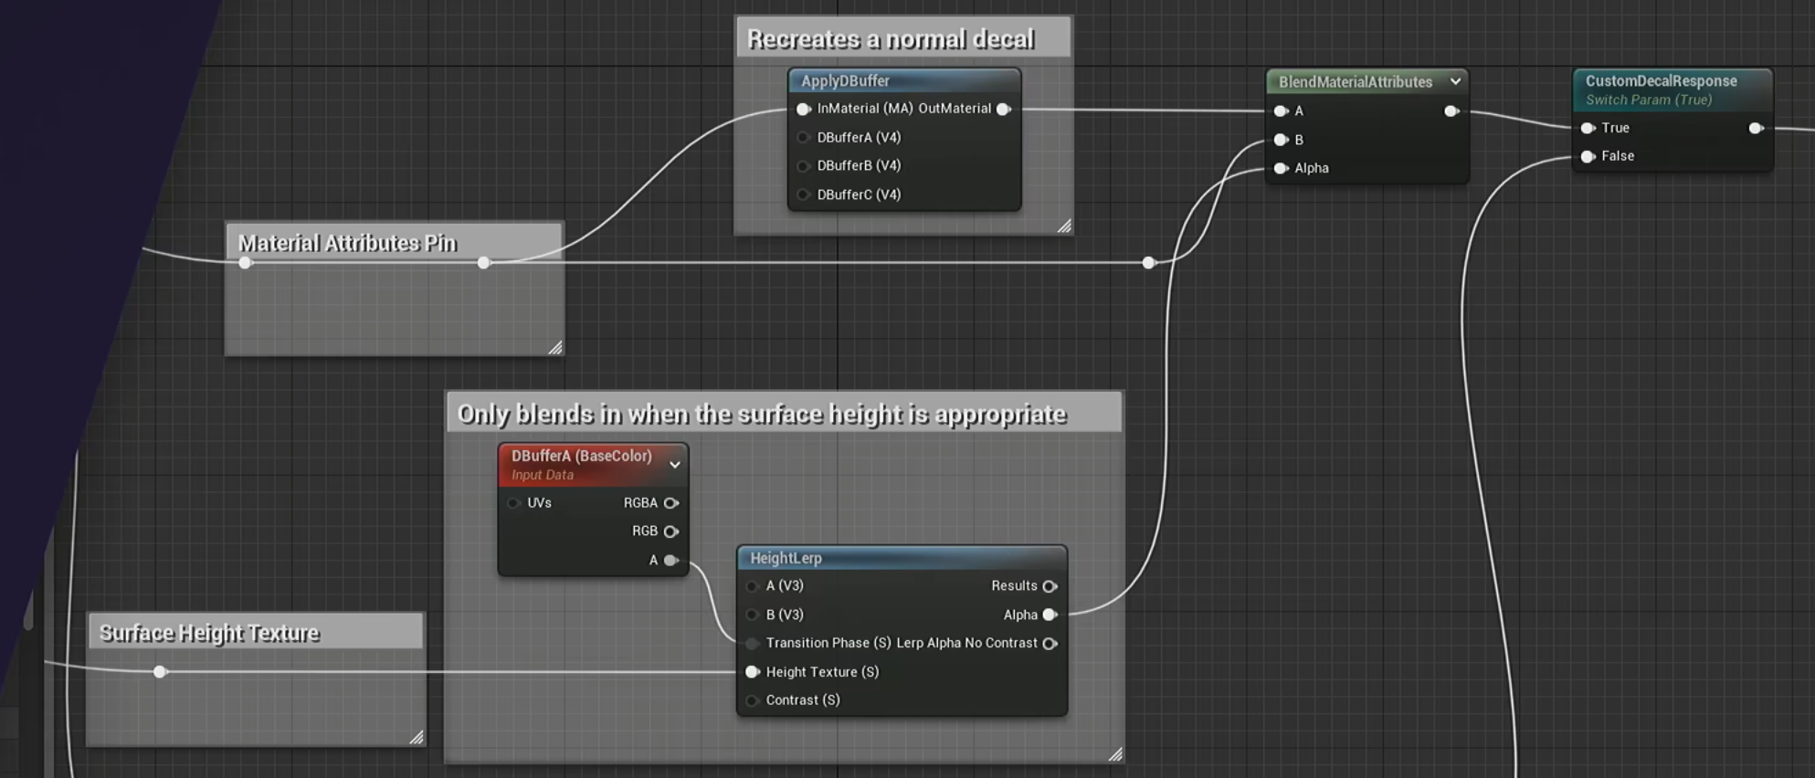Click the Results output pin on HeightLerp

tap(1050, 586)
